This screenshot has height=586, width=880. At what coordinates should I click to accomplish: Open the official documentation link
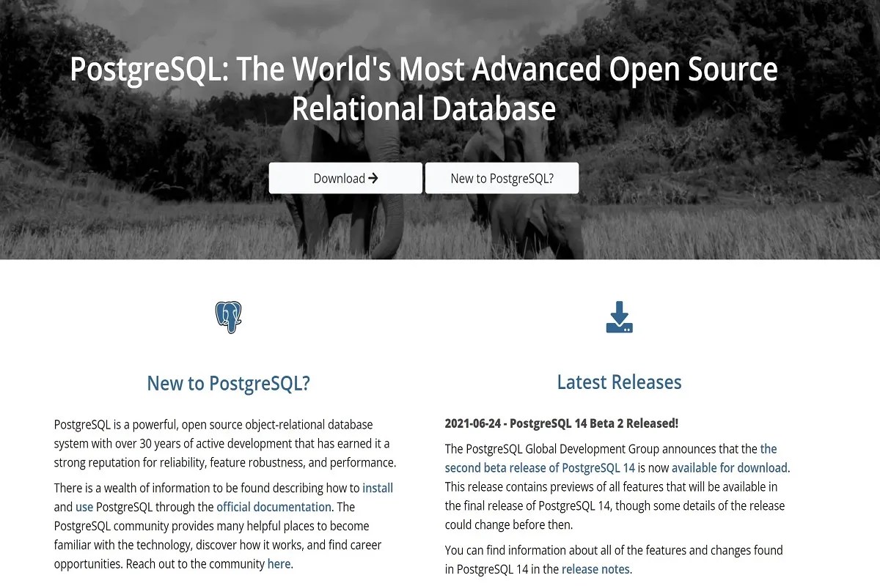click(274, 507)
